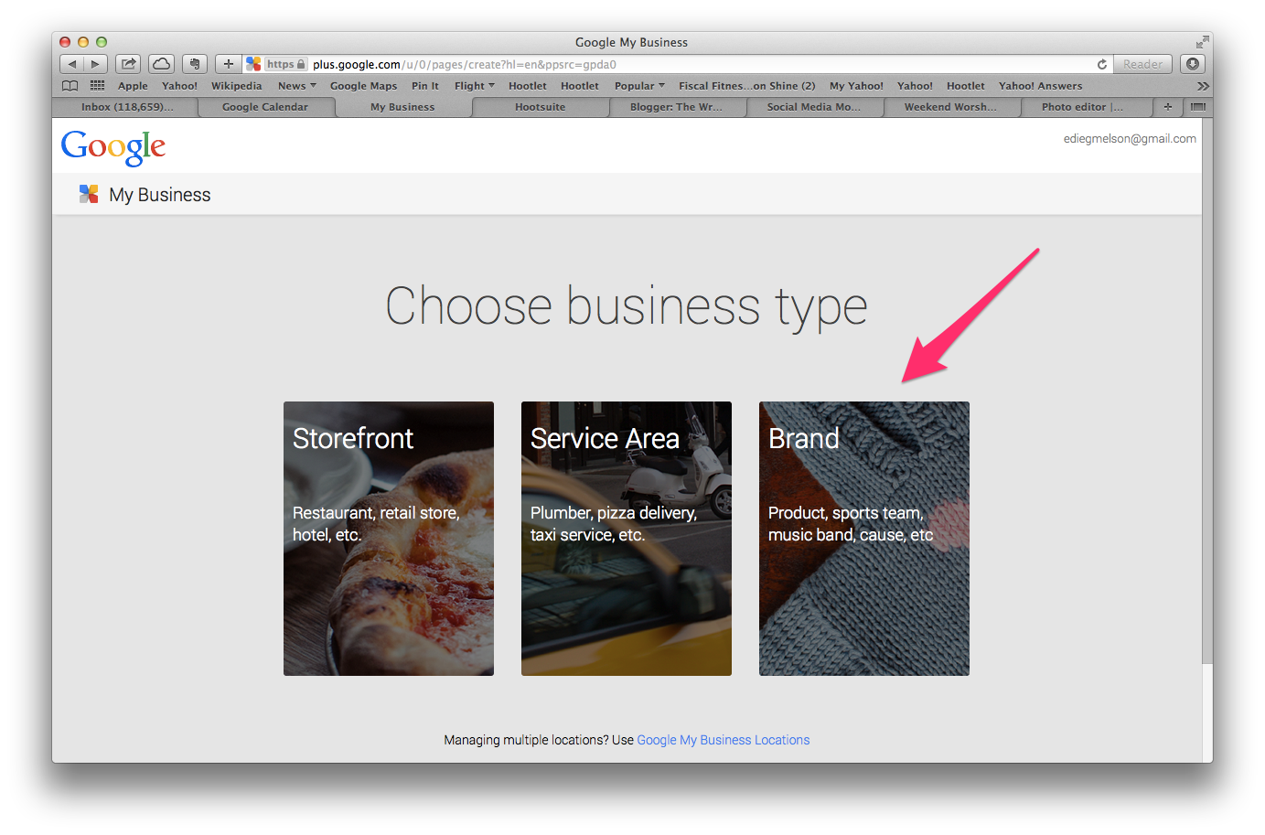Click the vertical page scrollbar

[x=1207, y=389]
